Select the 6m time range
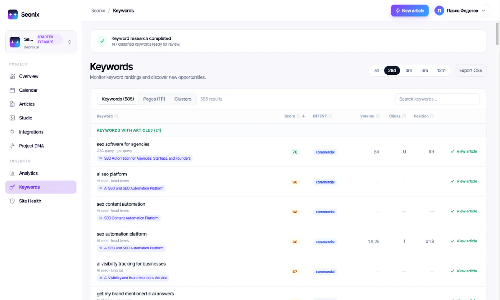Image resolution: width=500 pixels, height=300 pixels. [x=424, y=71]
